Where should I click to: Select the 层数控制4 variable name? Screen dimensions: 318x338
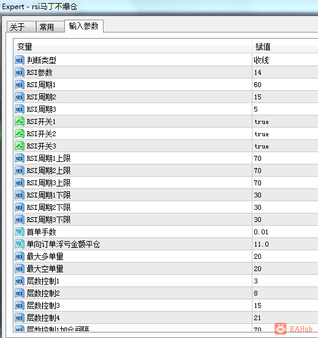pyautogui.click(x=43, y=318)
